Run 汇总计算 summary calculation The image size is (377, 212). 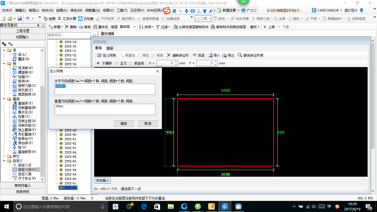click(67, 18)
